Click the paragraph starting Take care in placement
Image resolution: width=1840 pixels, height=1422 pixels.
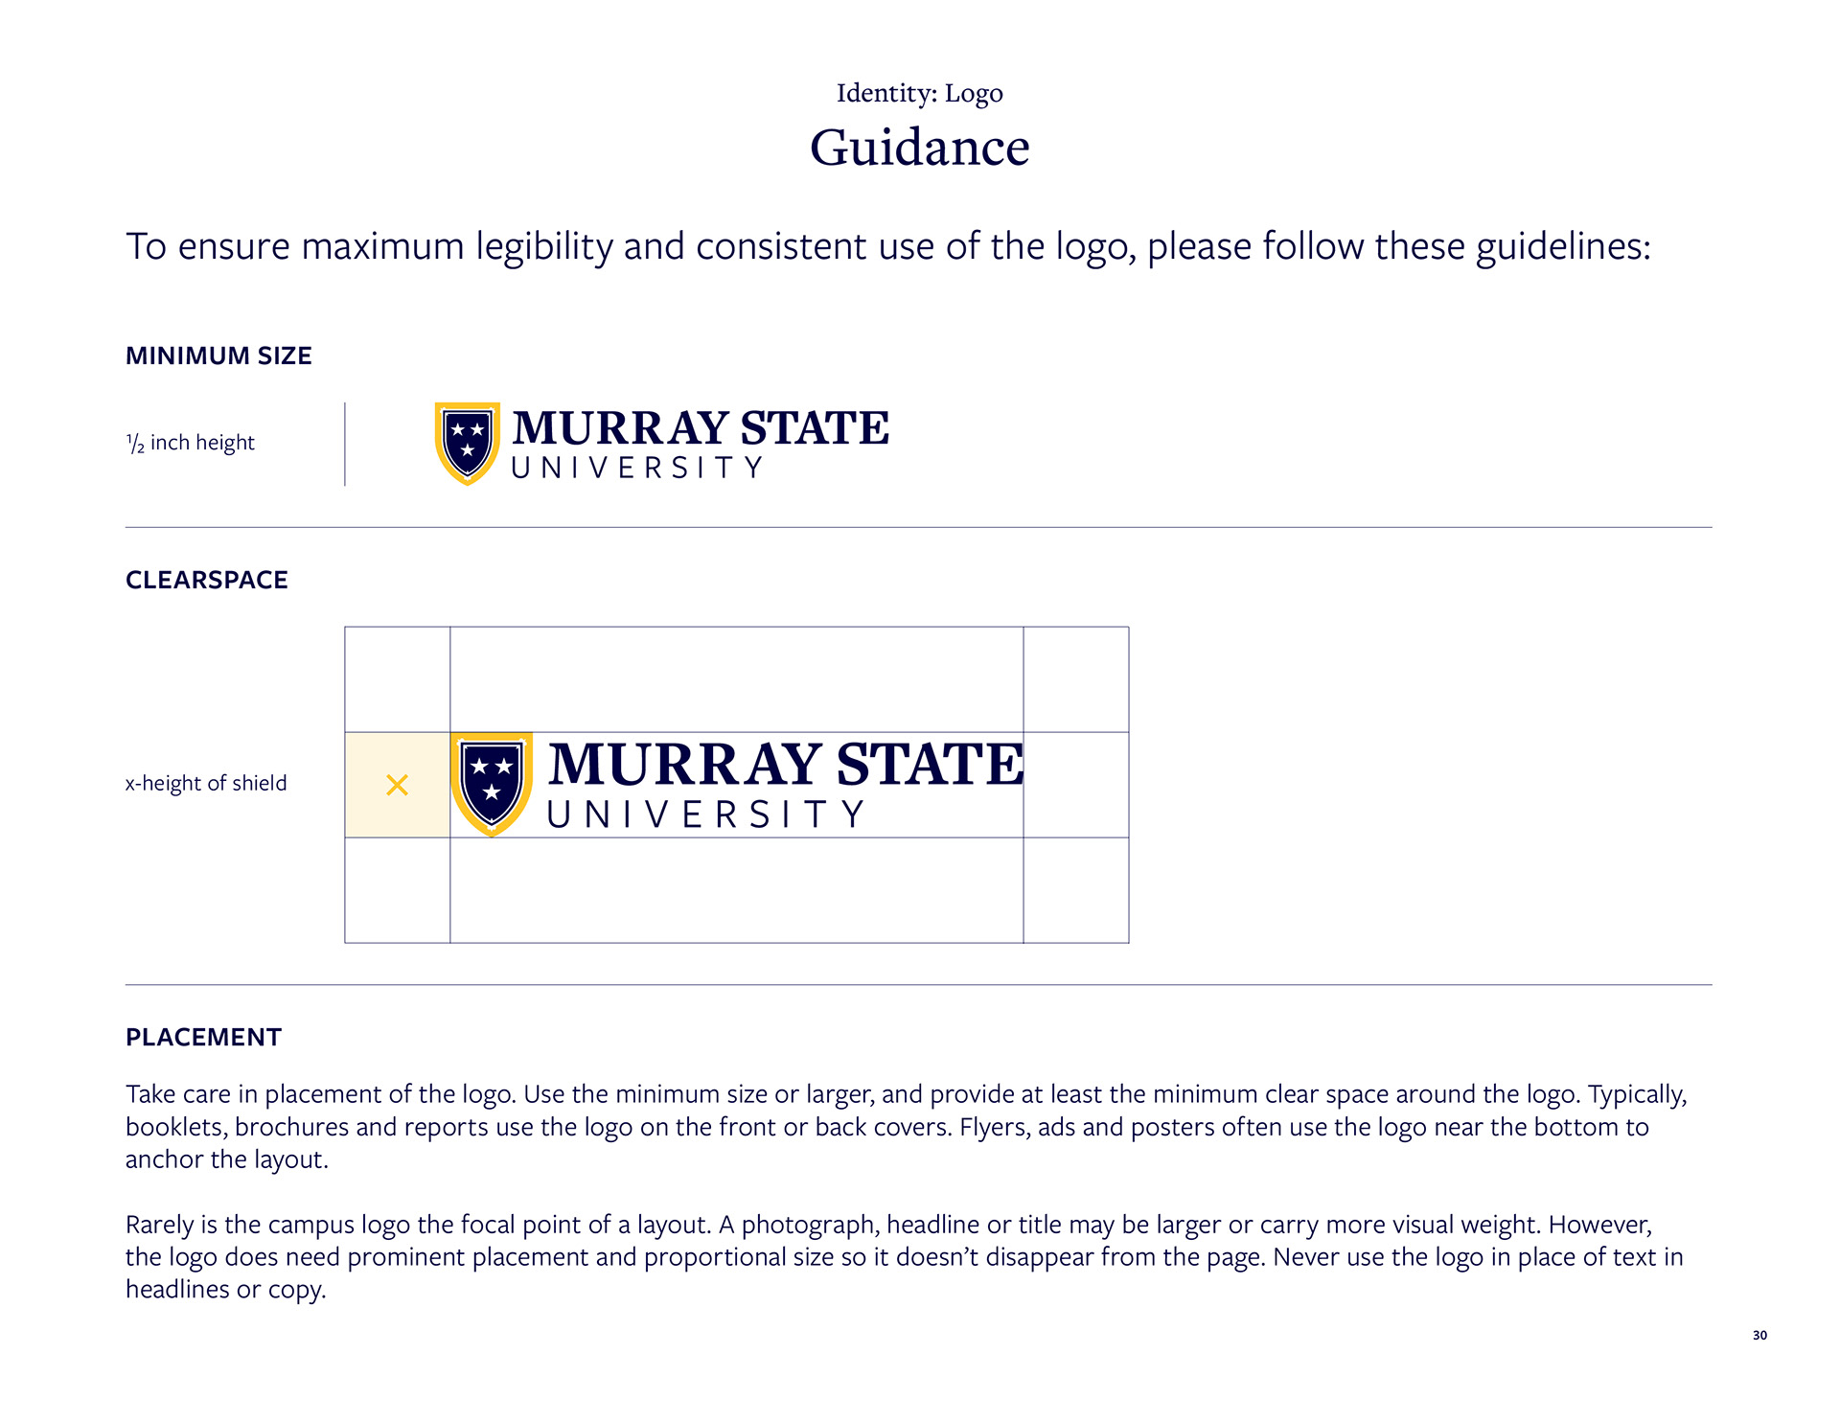pyautogui.click(x=907, y=1127)
